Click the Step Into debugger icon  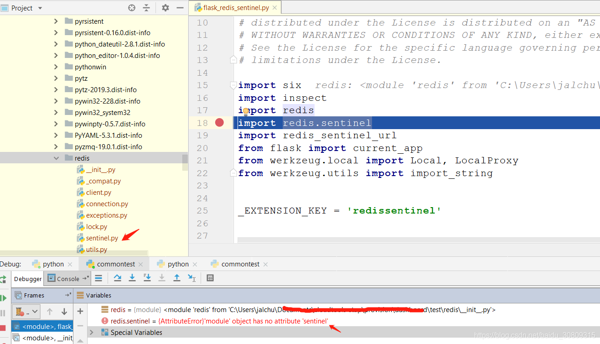coord(132,278)
